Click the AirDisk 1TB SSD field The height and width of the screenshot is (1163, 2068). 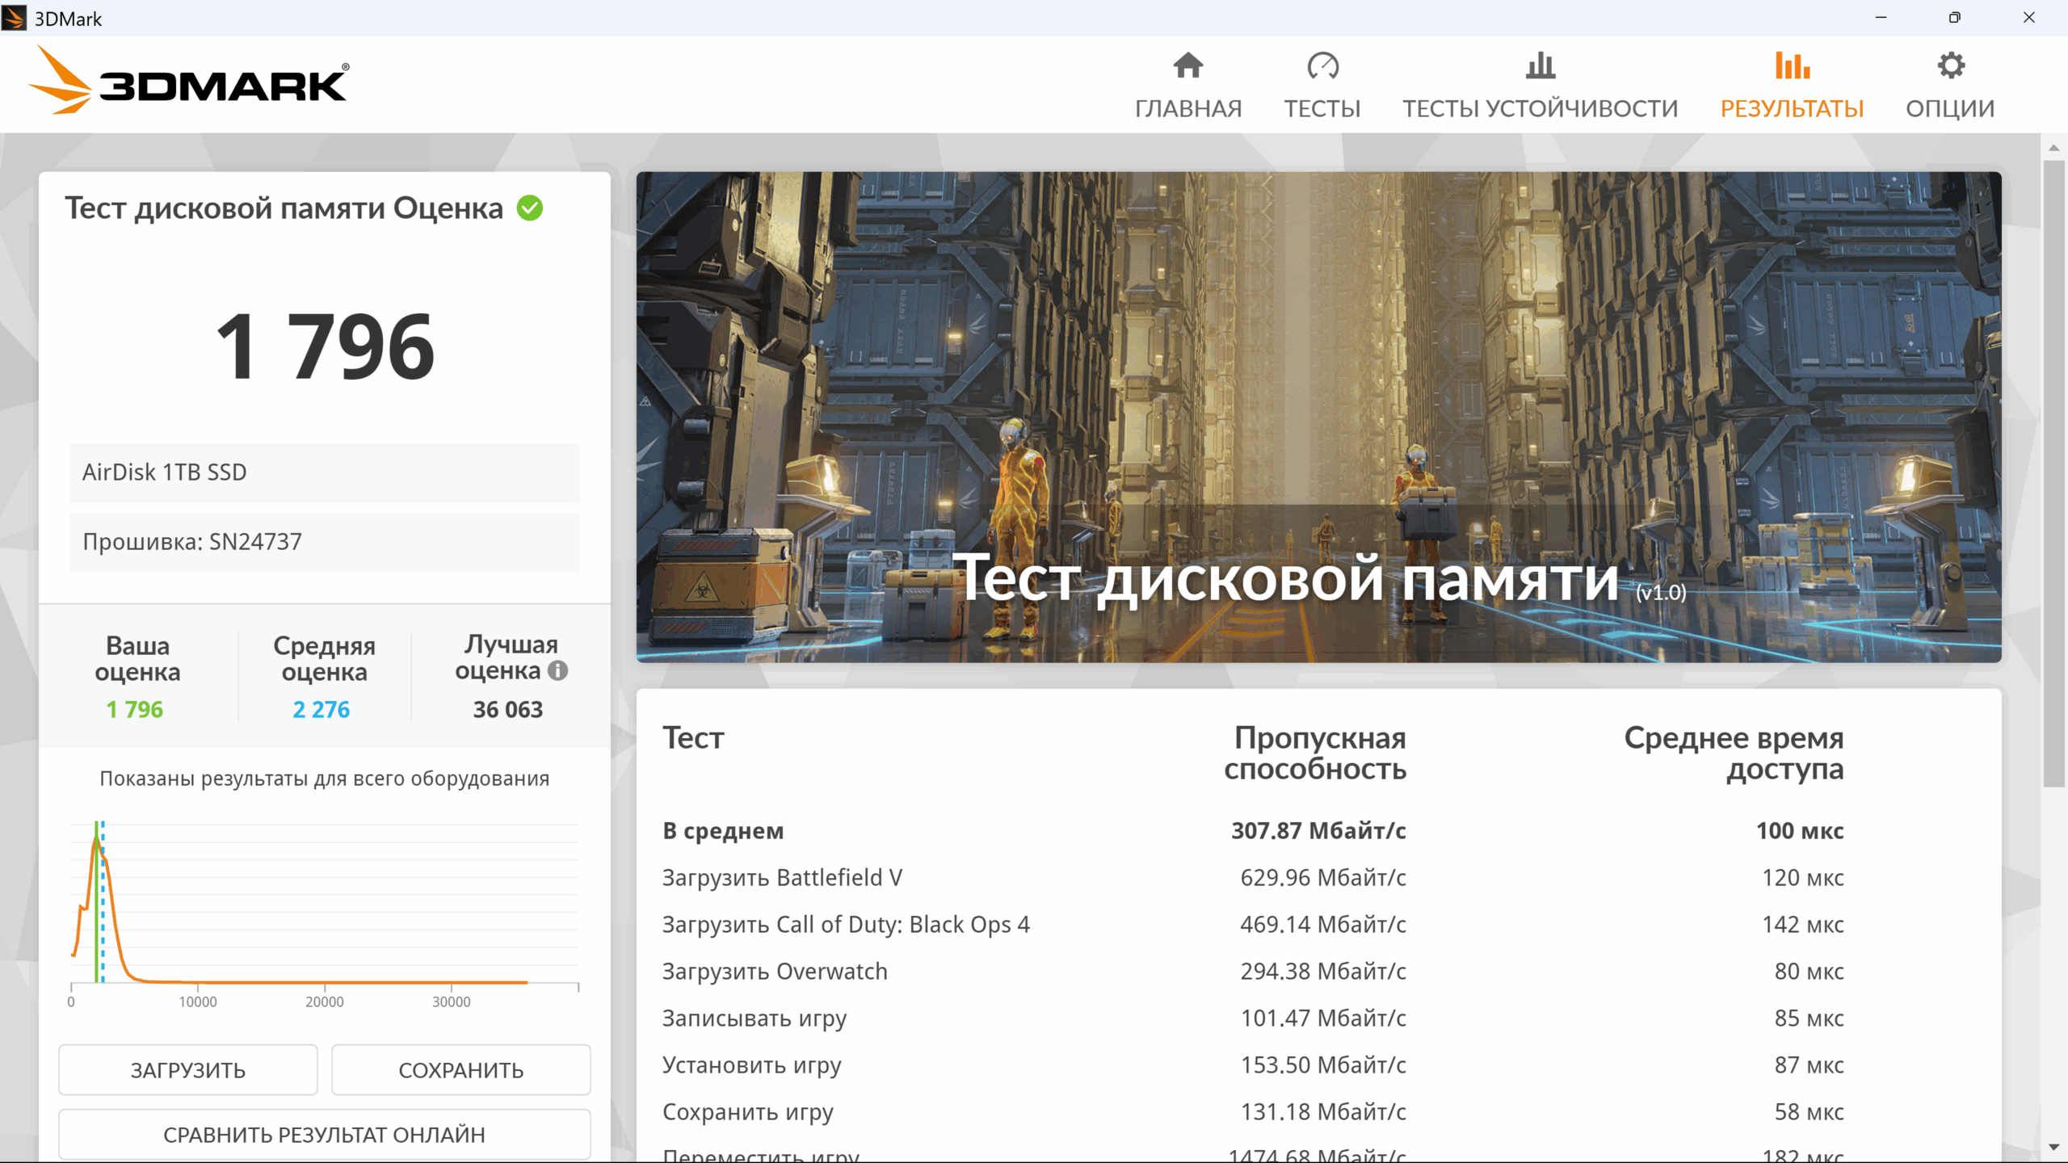[325, 472]
